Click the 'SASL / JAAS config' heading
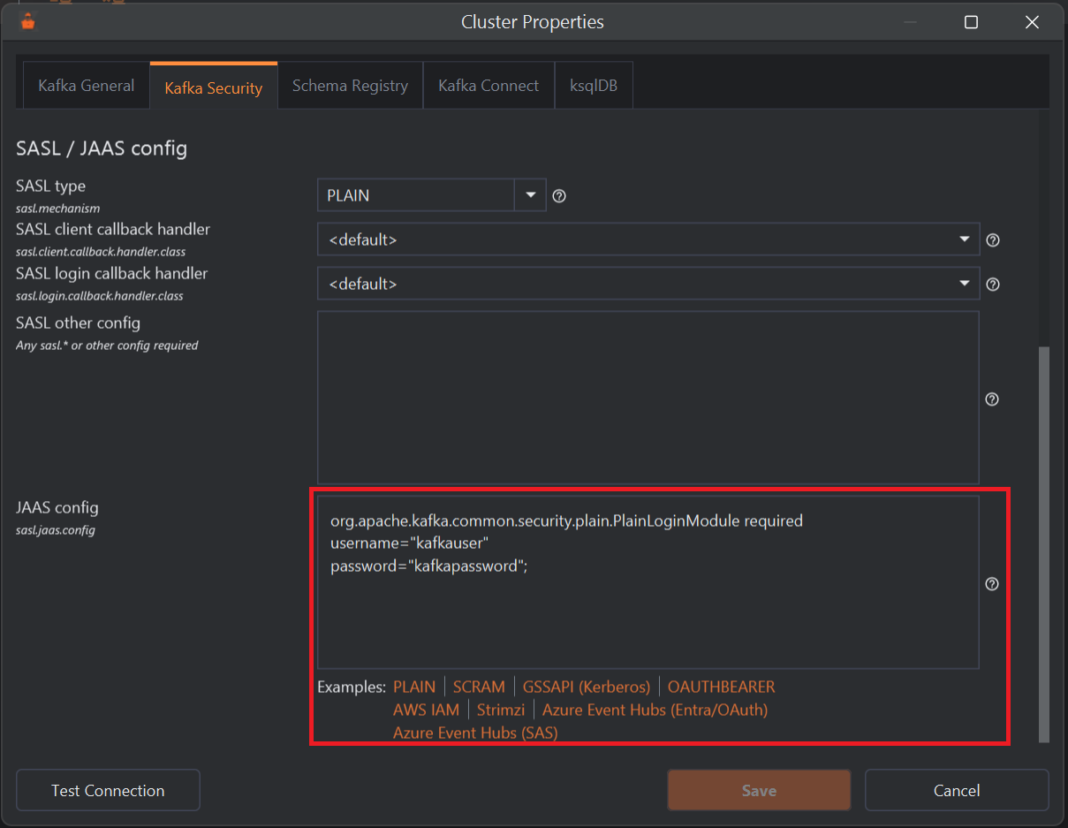The height and width of the screenshot is (828, 1068). click(102, 148)
